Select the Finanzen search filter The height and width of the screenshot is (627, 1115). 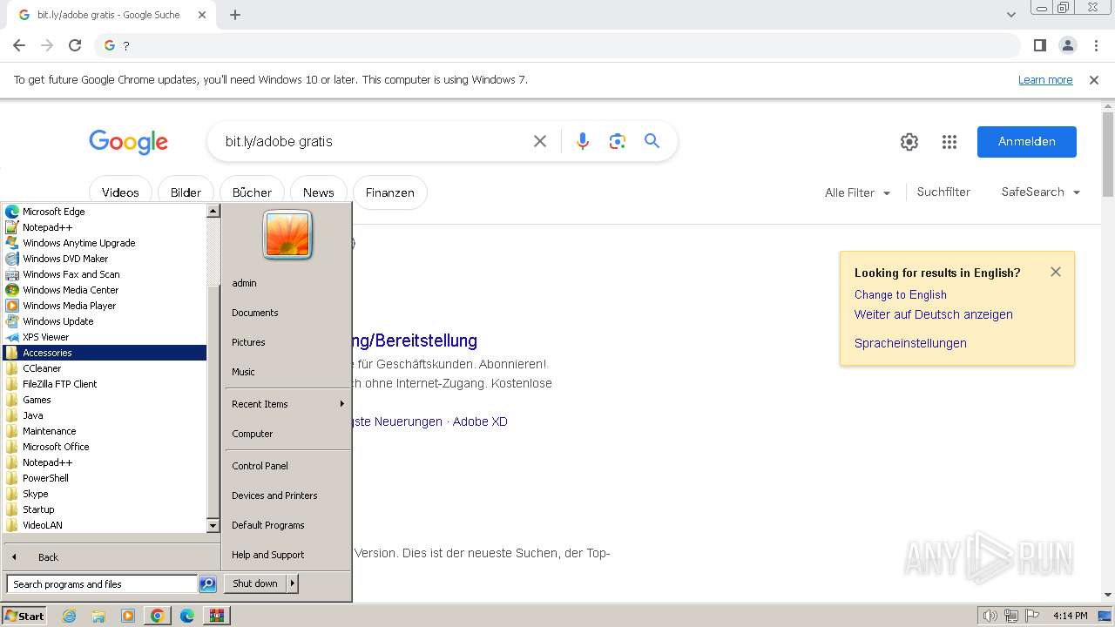click(390, 192)
